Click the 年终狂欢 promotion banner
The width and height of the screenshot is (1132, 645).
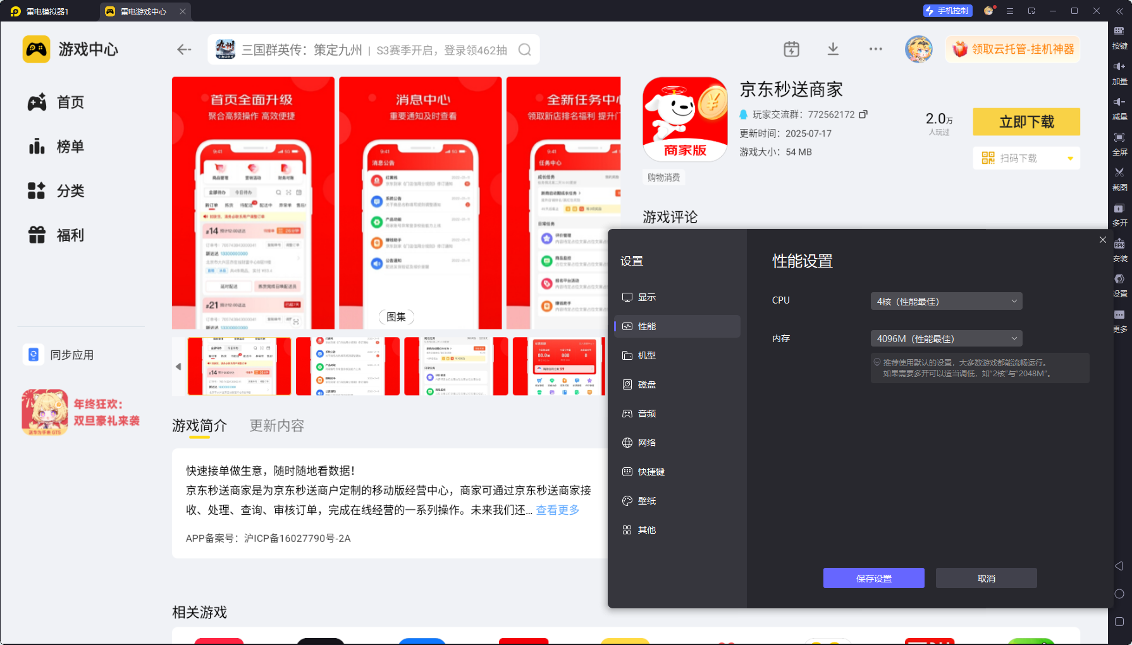81,412
